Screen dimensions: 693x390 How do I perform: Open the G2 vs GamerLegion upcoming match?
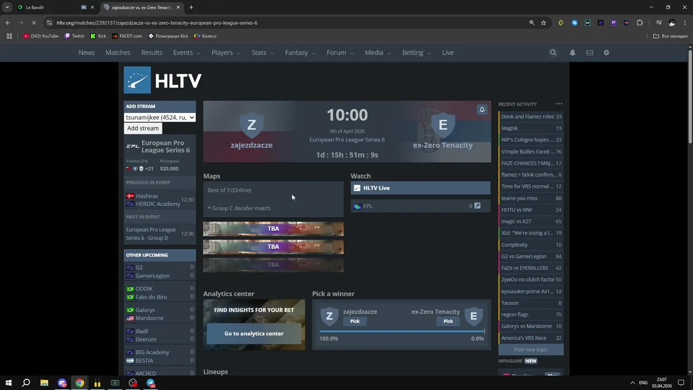tap(160, 271)
